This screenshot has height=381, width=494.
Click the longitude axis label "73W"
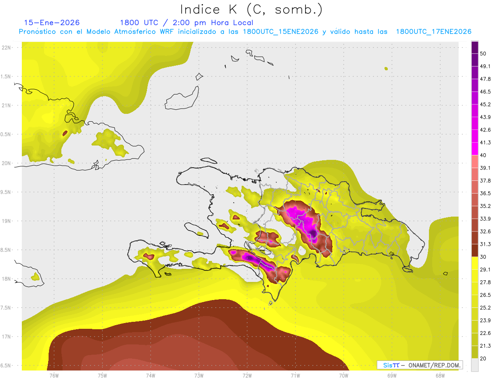(199, 376)
